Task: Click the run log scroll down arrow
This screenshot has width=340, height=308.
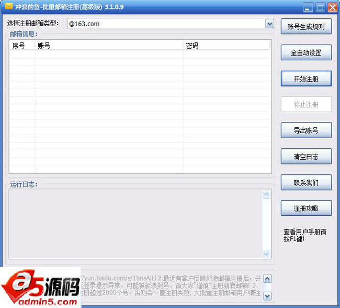Action: click(x=266, y=254)
